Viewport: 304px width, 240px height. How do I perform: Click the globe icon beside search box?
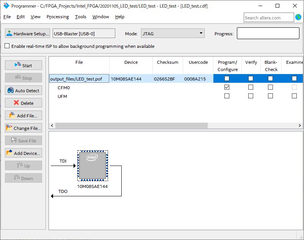click(x=298, y=17)
